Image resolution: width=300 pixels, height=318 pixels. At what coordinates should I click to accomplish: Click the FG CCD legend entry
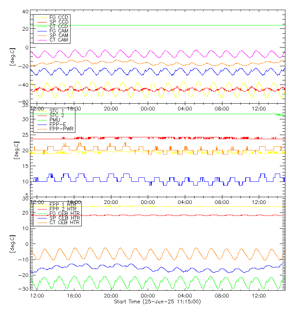coord(53,18)
